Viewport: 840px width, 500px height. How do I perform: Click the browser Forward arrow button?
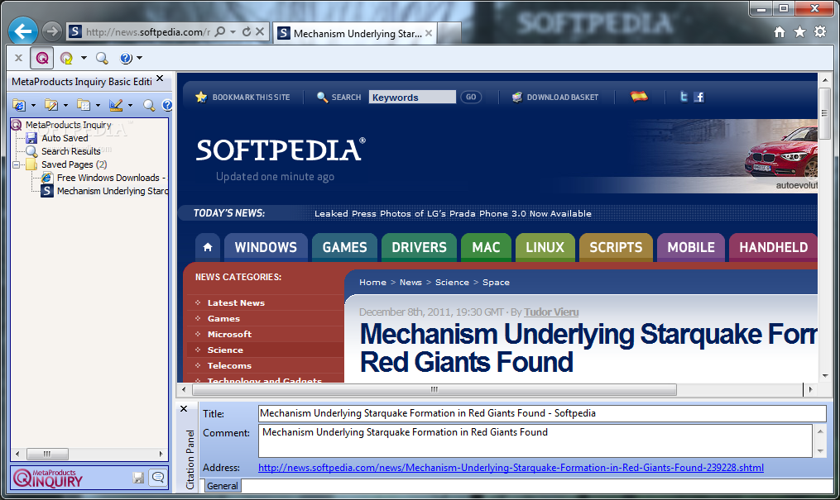pyautogui.click(x=52, y=31)
